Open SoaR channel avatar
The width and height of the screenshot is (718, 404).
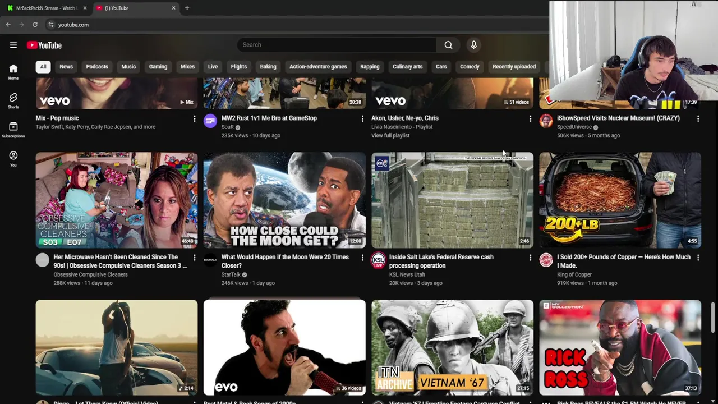210,121
